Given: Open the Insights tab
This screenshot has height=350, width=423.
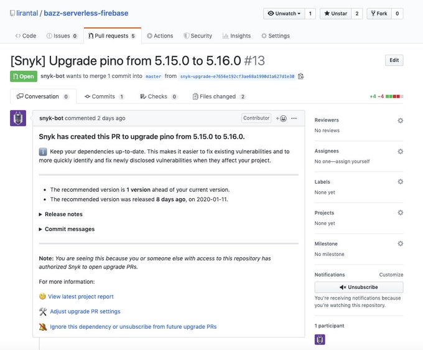Looking at the screenshot, I should coord(236,35).
